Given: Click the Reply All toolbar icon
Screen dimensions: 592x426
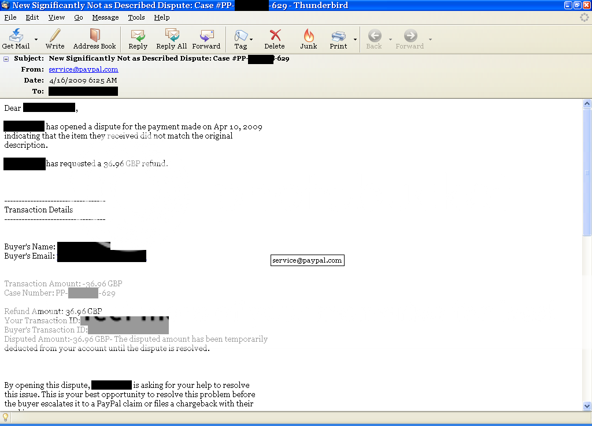Looking at the screenshot, I should [171, 36].
